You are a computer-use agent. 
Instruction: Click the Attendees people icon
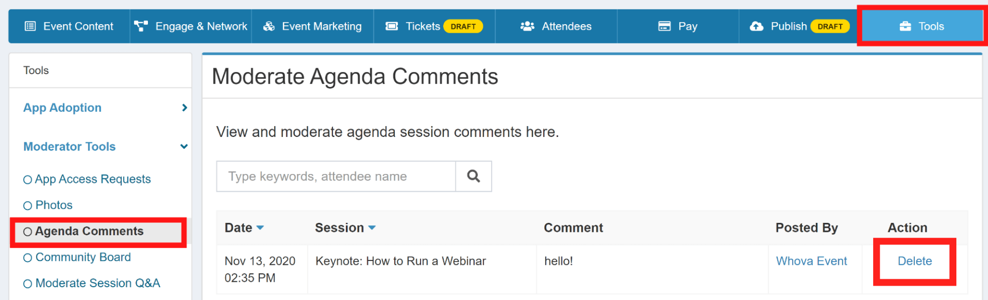[x=527, y=26]
